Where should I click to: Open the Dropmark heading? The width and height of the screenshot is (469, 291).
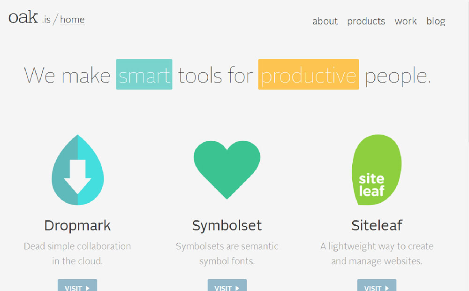coord(77,225)
